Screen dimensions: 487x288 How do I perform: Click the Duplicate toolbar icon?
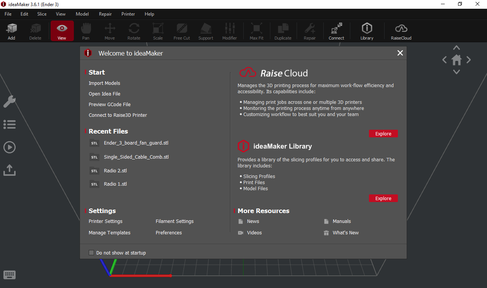(283, 31)
